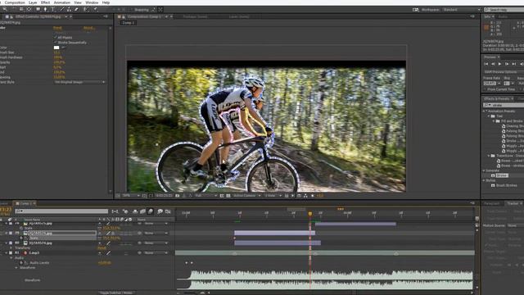Open the Effect menu
The width and height of the screenshot is (524, 295).
46,2
